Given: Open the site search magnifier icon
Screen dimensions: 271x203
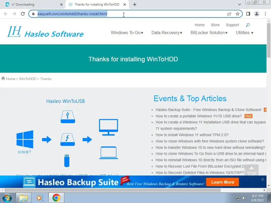Looking at the screenshot, I should tap(248, 25).
